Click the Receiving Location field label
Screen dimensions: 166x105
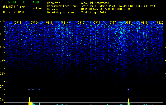click(61, 6)
